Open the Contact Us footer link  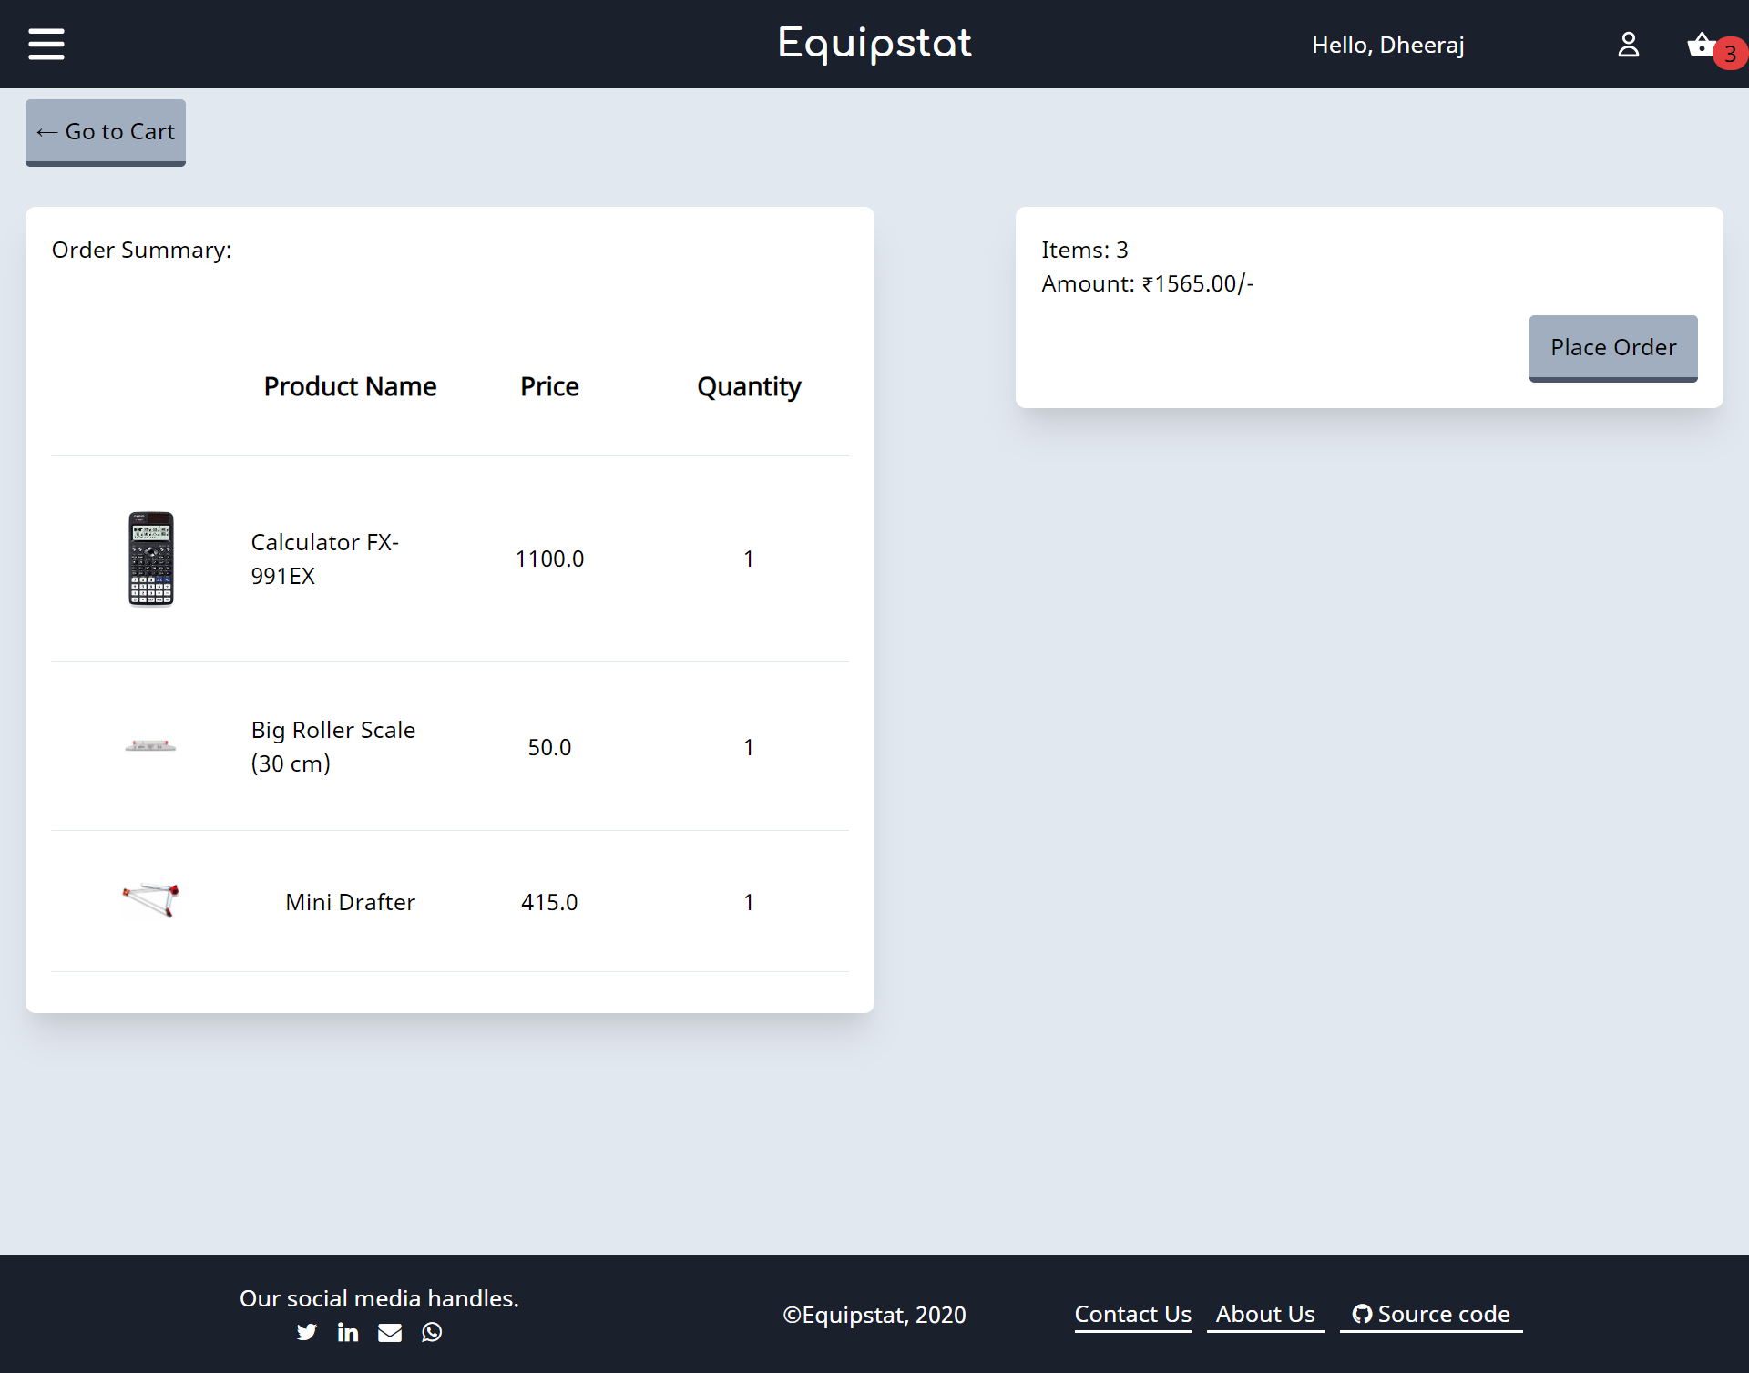coord(1132,1314)
